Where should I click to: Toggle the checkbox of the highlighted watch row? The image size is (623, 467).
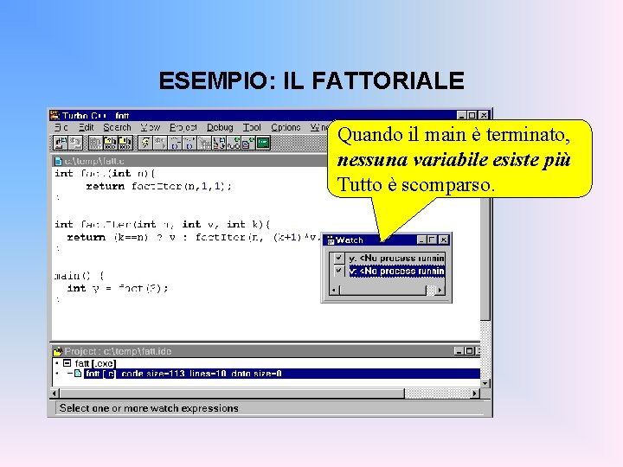pyautogui.click(x=338, y=271)
